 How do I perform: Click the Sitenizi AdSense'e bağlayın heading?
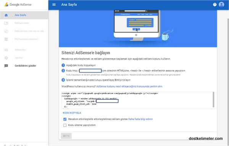pos(86,53)
